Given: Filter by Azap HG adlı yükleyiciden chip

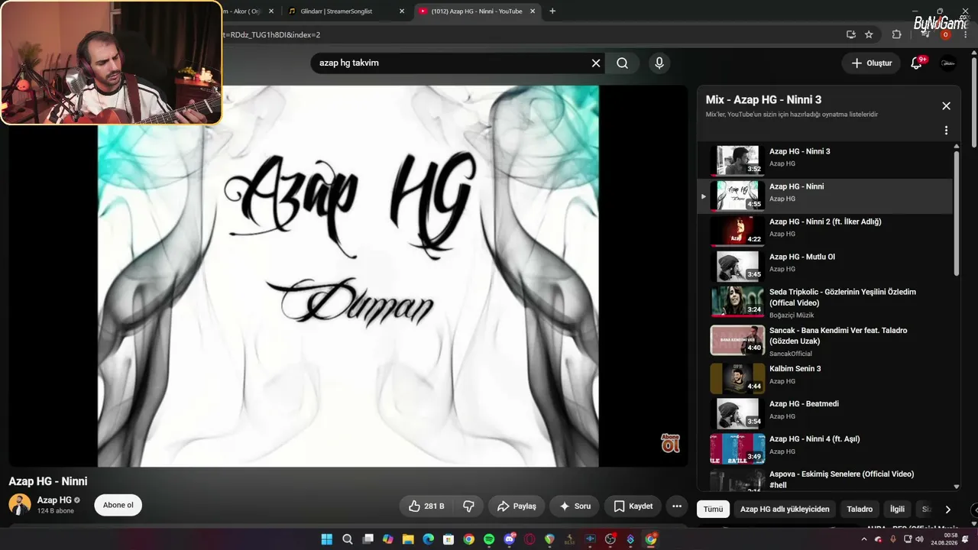Looking at the screenshot, I should [785, 510].
